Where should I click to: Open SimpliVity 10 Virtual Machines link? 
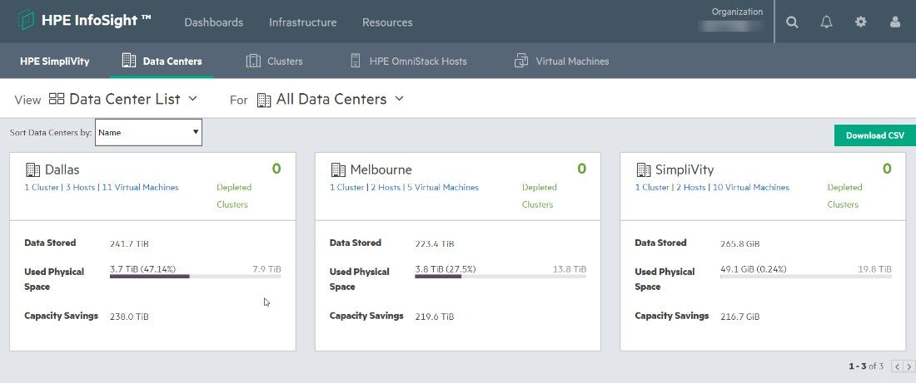click(750, 187)
